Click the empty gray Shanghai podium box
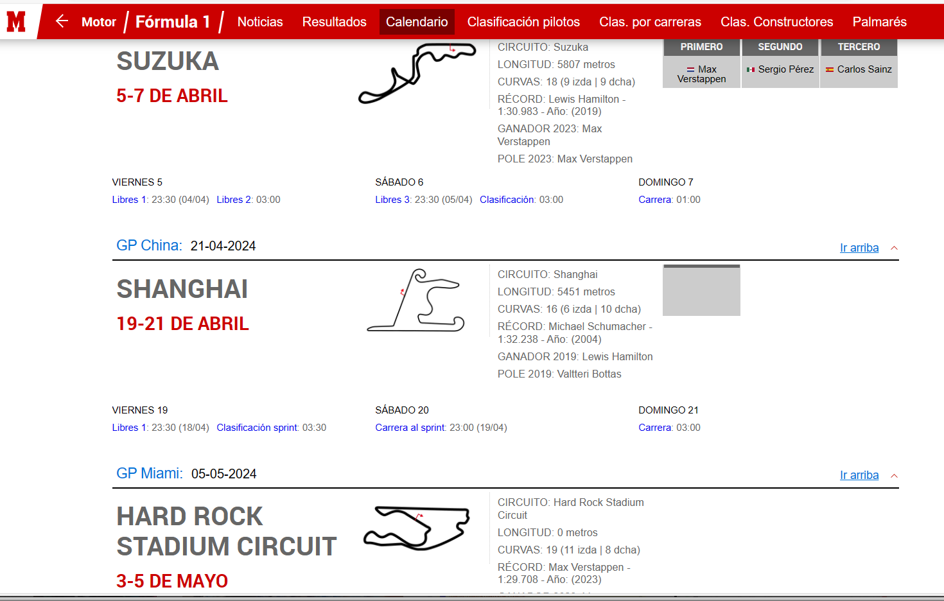 tap(701, 290)
